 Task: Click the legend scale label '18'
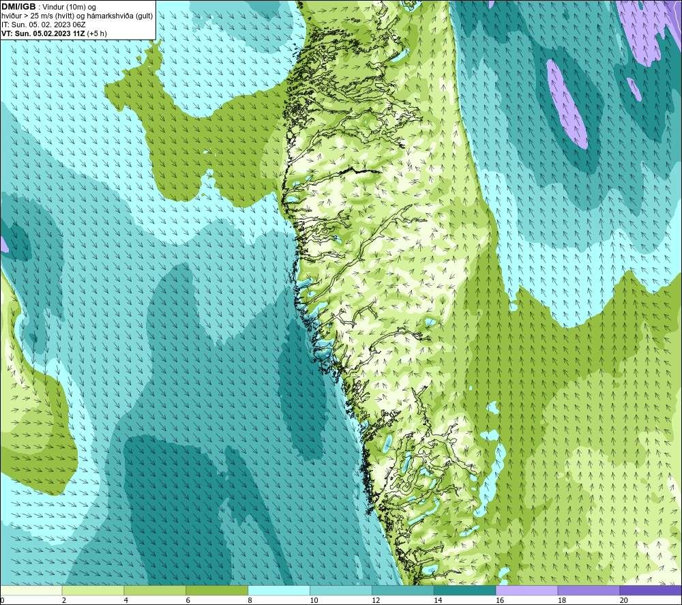point(561,600)
